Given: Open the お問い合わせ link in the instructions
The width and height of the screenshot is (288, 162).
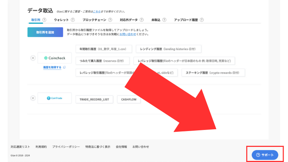Looking at the screenshot, I should pyautogui.click(x=128, y=34).
